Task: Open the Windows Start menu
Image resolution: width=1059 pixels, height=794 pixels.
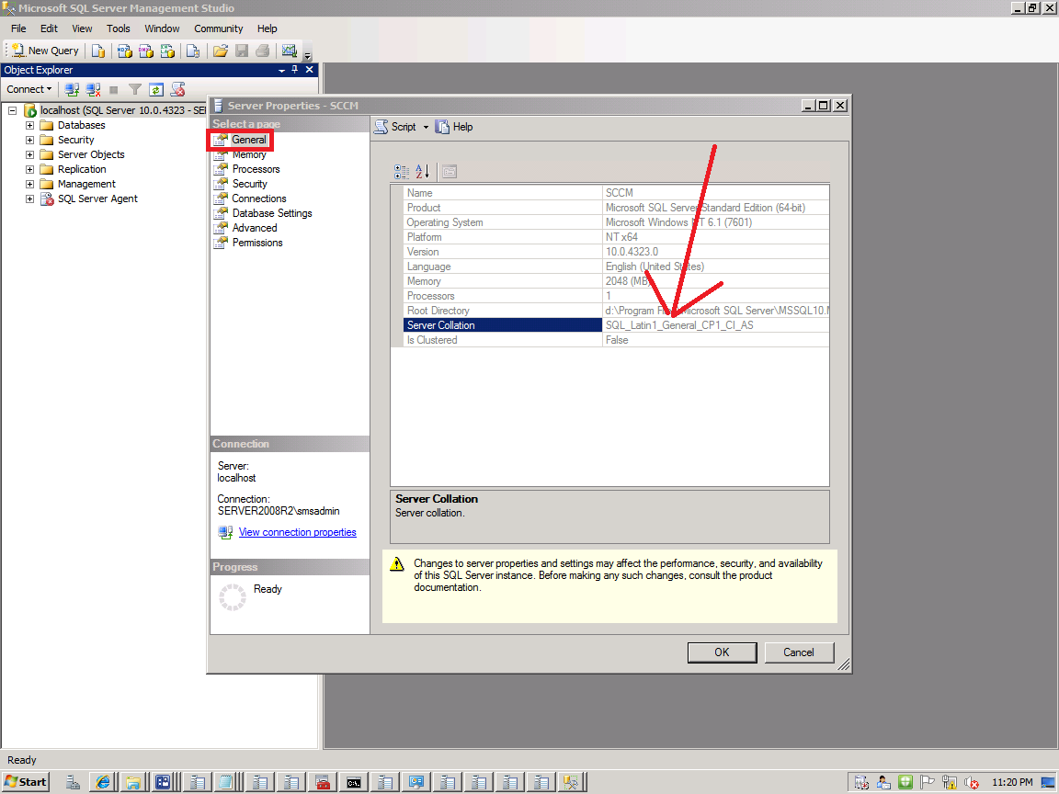Action: click(x=26, y=782)
